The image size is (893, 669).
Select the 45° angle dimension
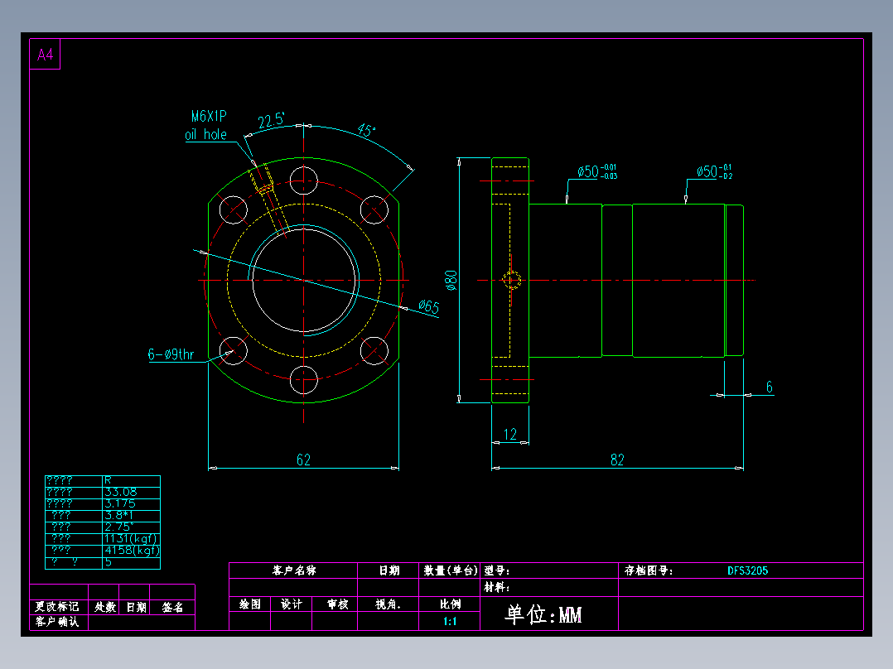click(x=367, y=130)
